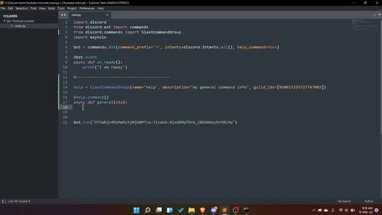Open Widgets from taskbar

(170, 210)
